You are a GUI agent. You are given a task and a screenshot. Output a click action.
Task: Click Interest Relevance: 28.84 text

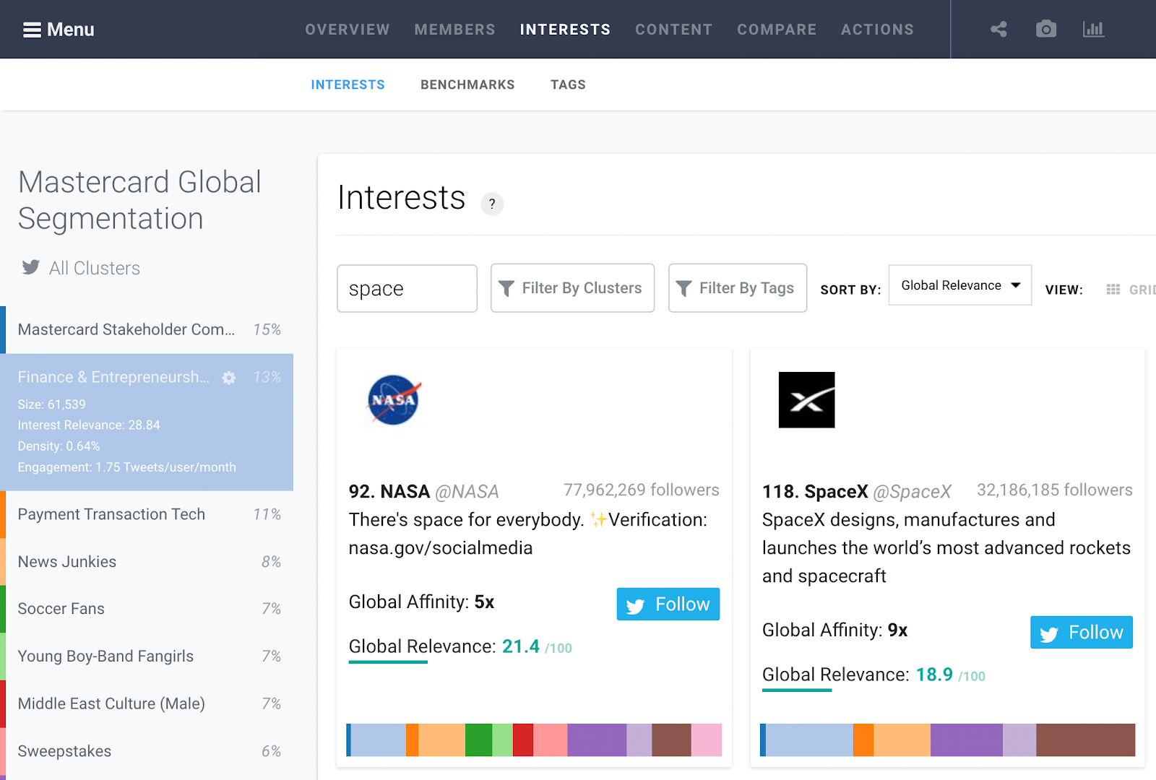pos(89,425)
